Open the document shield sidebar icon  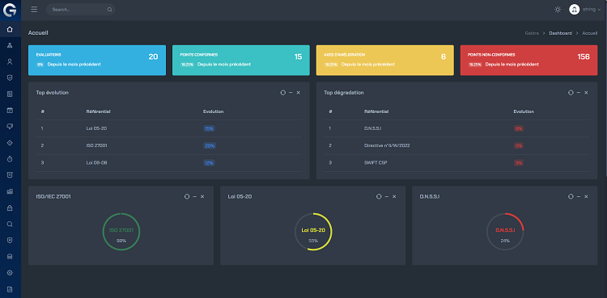point(10,175)
